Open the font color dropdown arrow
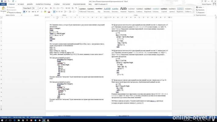This screenshot has height=122, width=217. coord(51,12)
